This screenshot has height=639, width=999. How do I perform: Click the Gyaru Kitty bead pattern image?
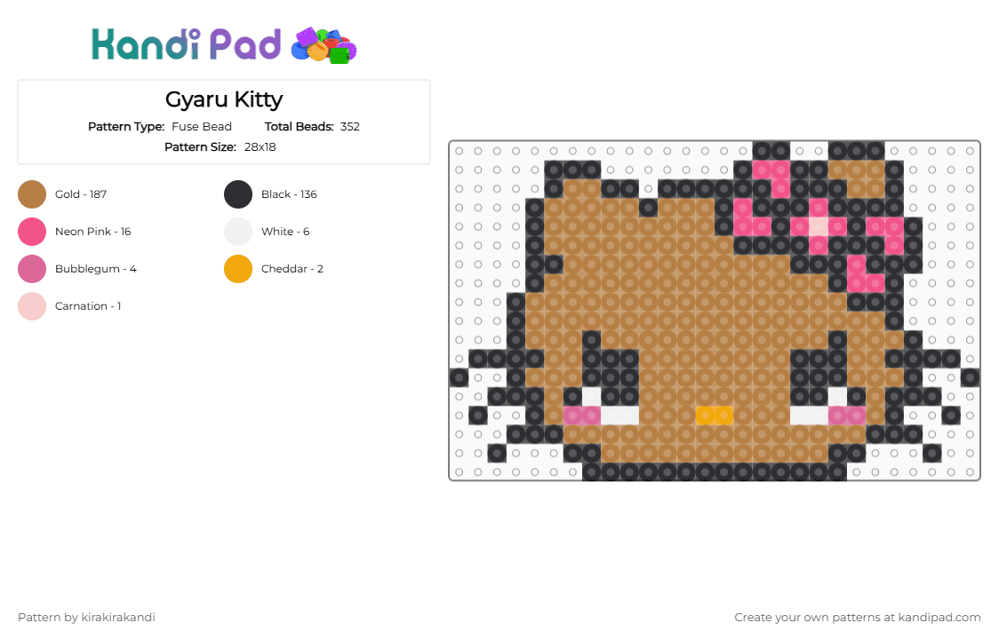(x=715, y=311)
